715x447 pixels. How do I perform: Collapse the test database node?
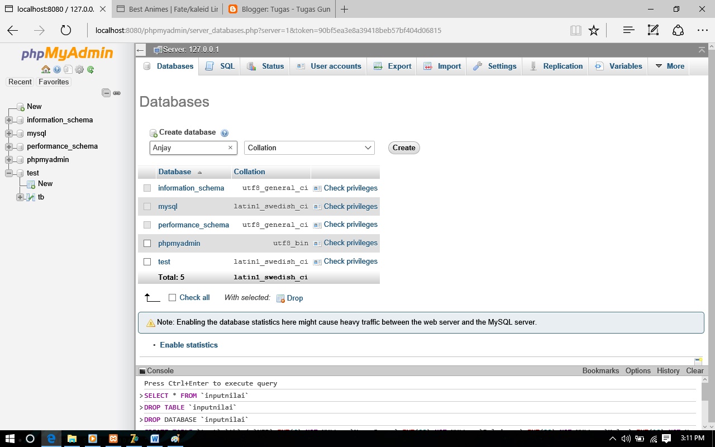tap(9, 173)
